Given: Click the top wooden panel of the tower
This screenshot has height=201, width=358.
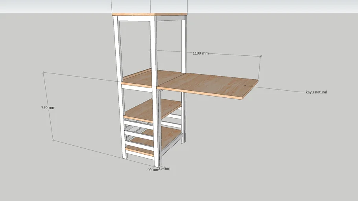Looking at the screenshot, I should click(149, 15).
